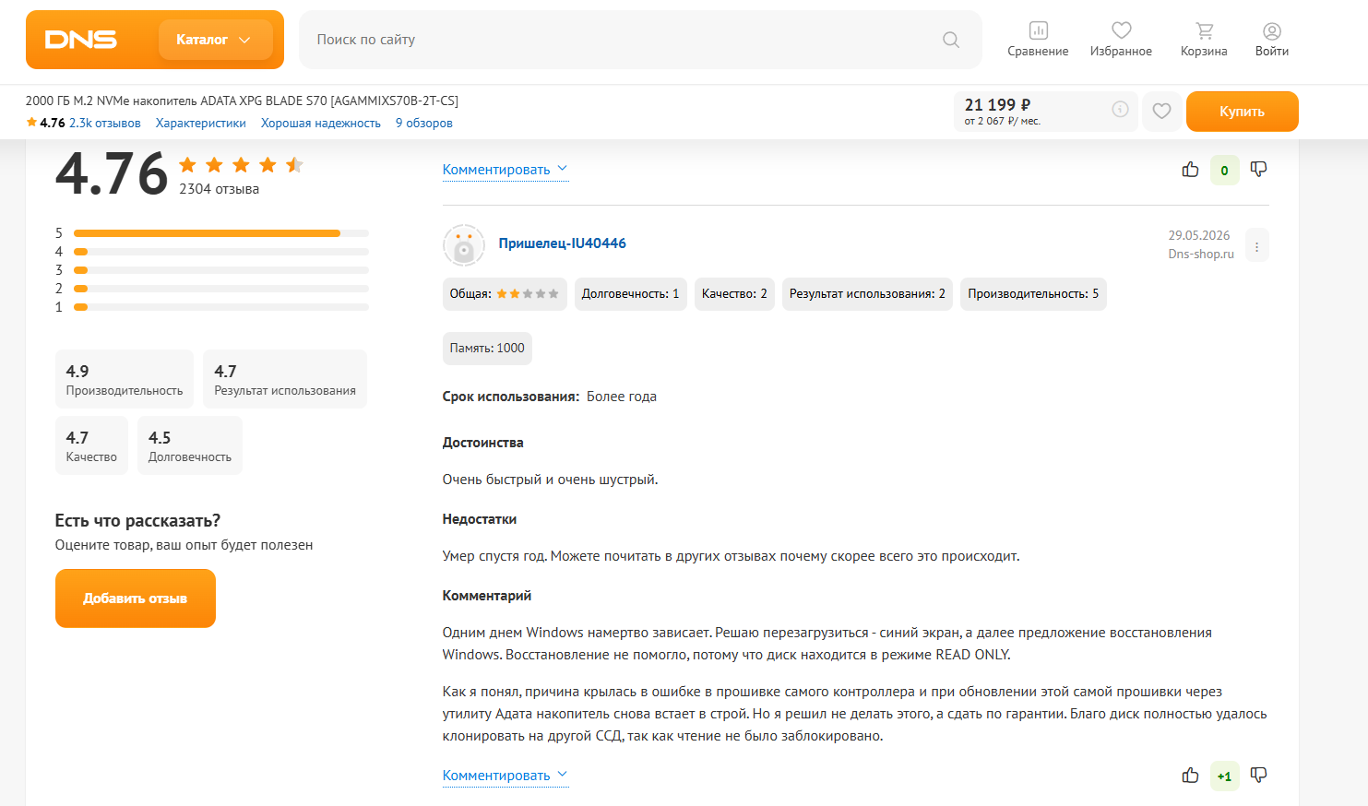Image resolution: width=1368 pixels, height=806 pixels.
Task: Click the Долговечность: 1 chip
Action: (x=631, y=294)
